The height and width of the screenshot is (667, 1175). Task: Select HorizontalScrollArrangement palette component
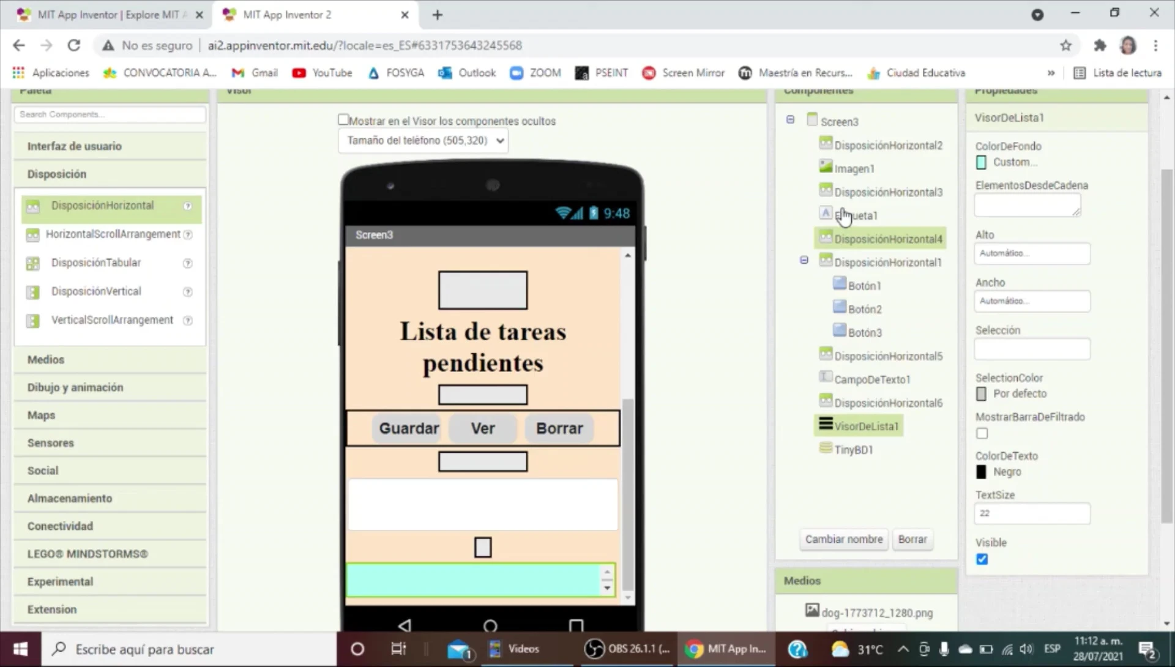coord(113,234)
